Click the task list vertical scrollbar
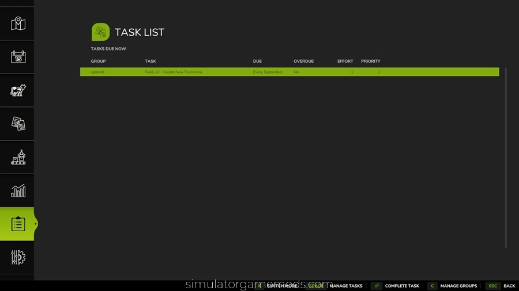This screenshot has height=291, width=519. pos(506,158)
